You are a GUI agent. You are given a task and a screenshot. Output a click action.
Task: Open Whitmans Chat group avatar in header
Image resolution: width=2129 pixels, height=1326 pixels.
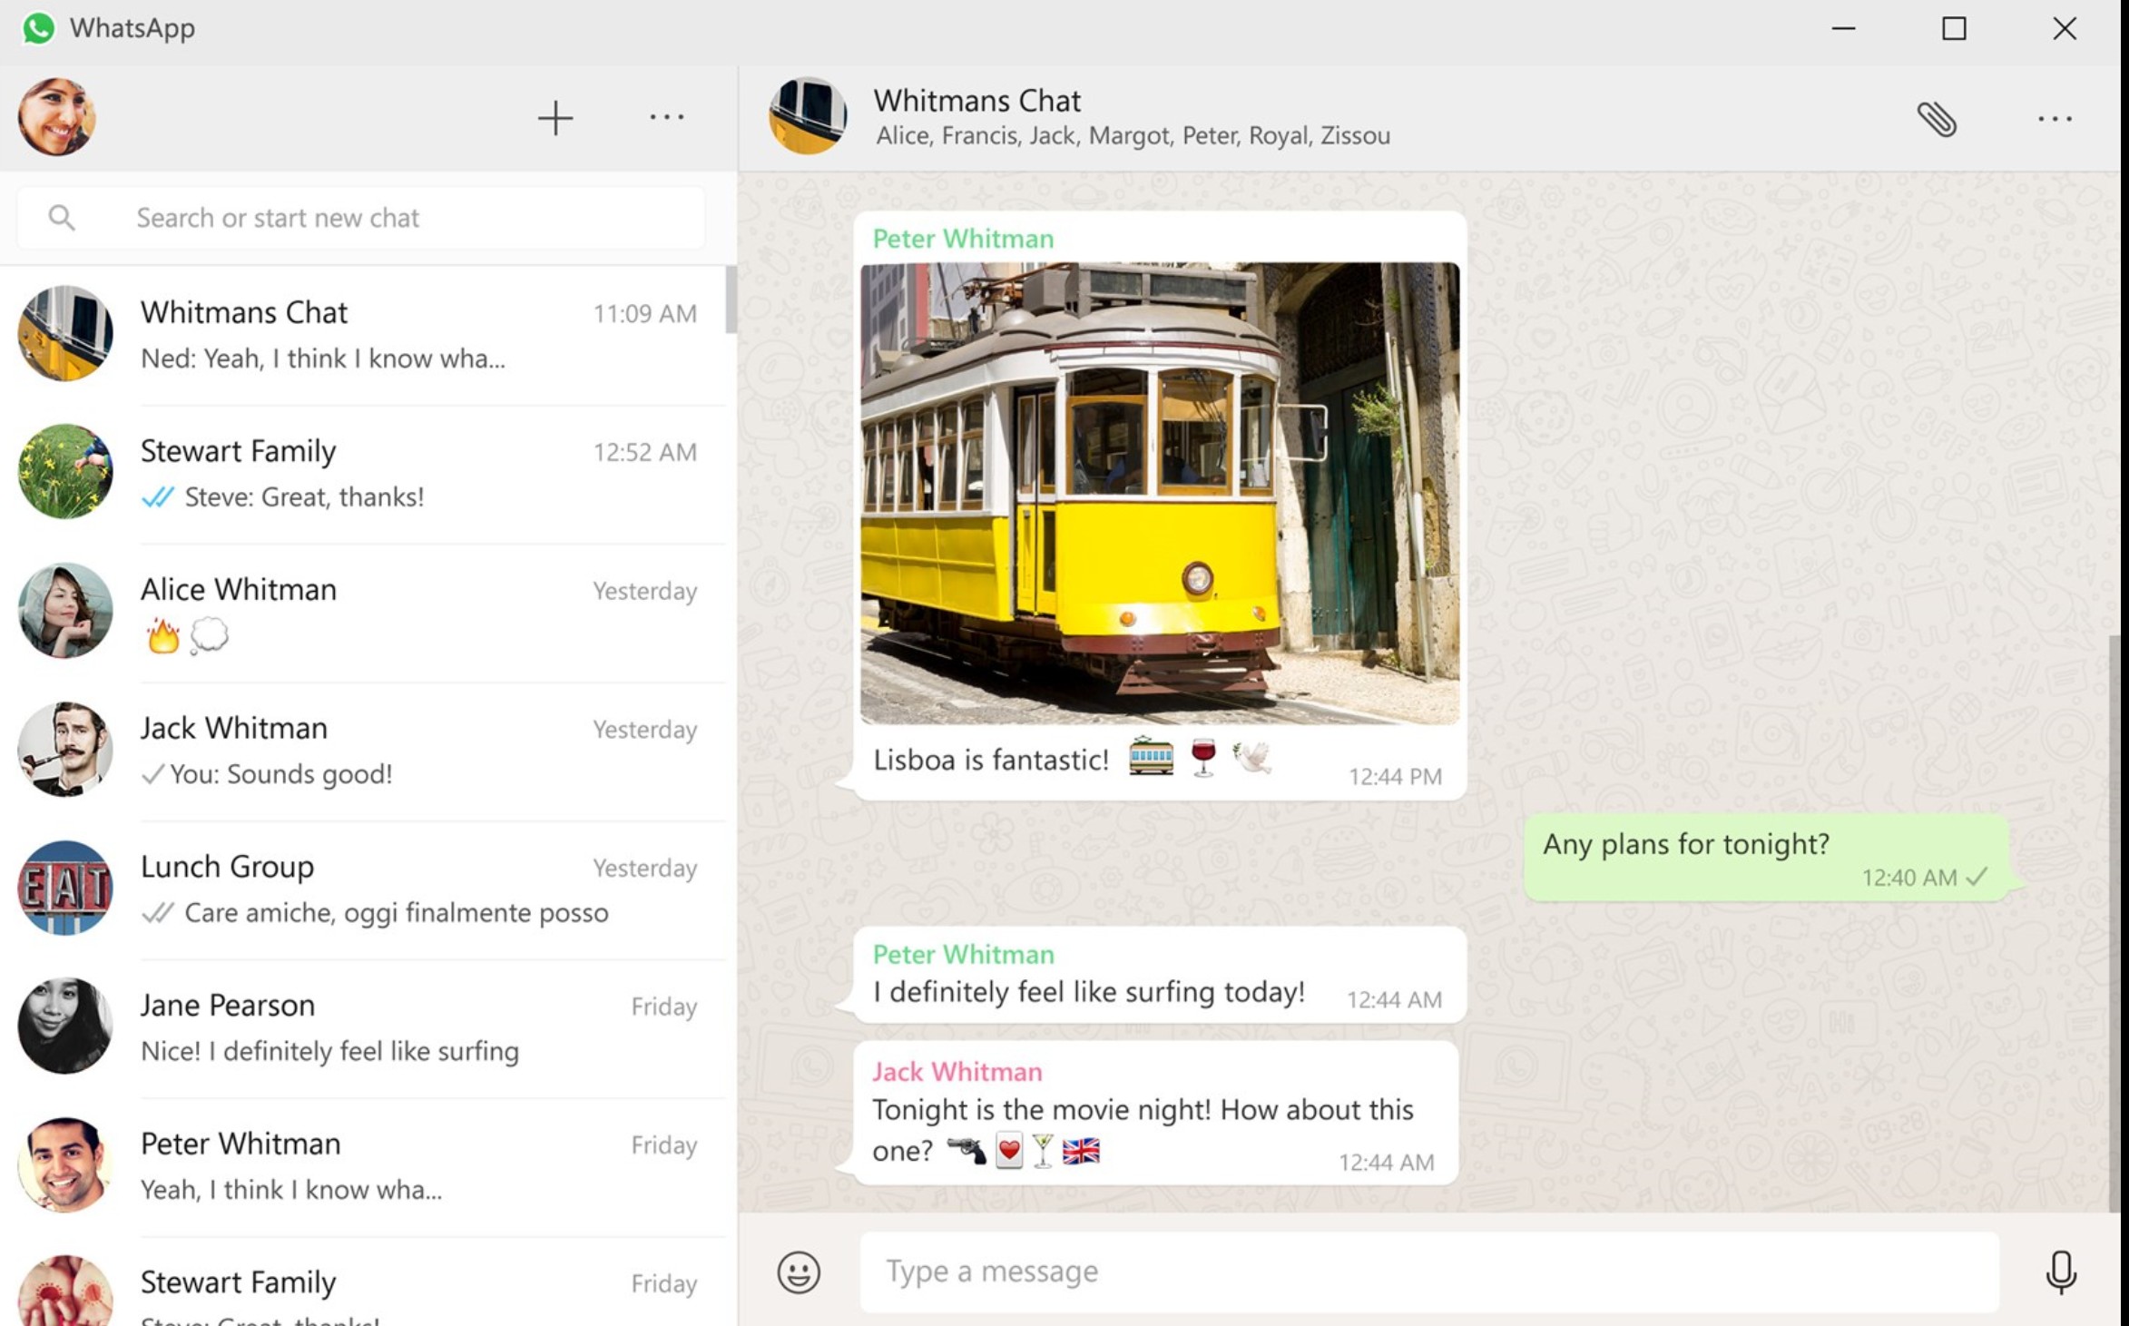808,116
